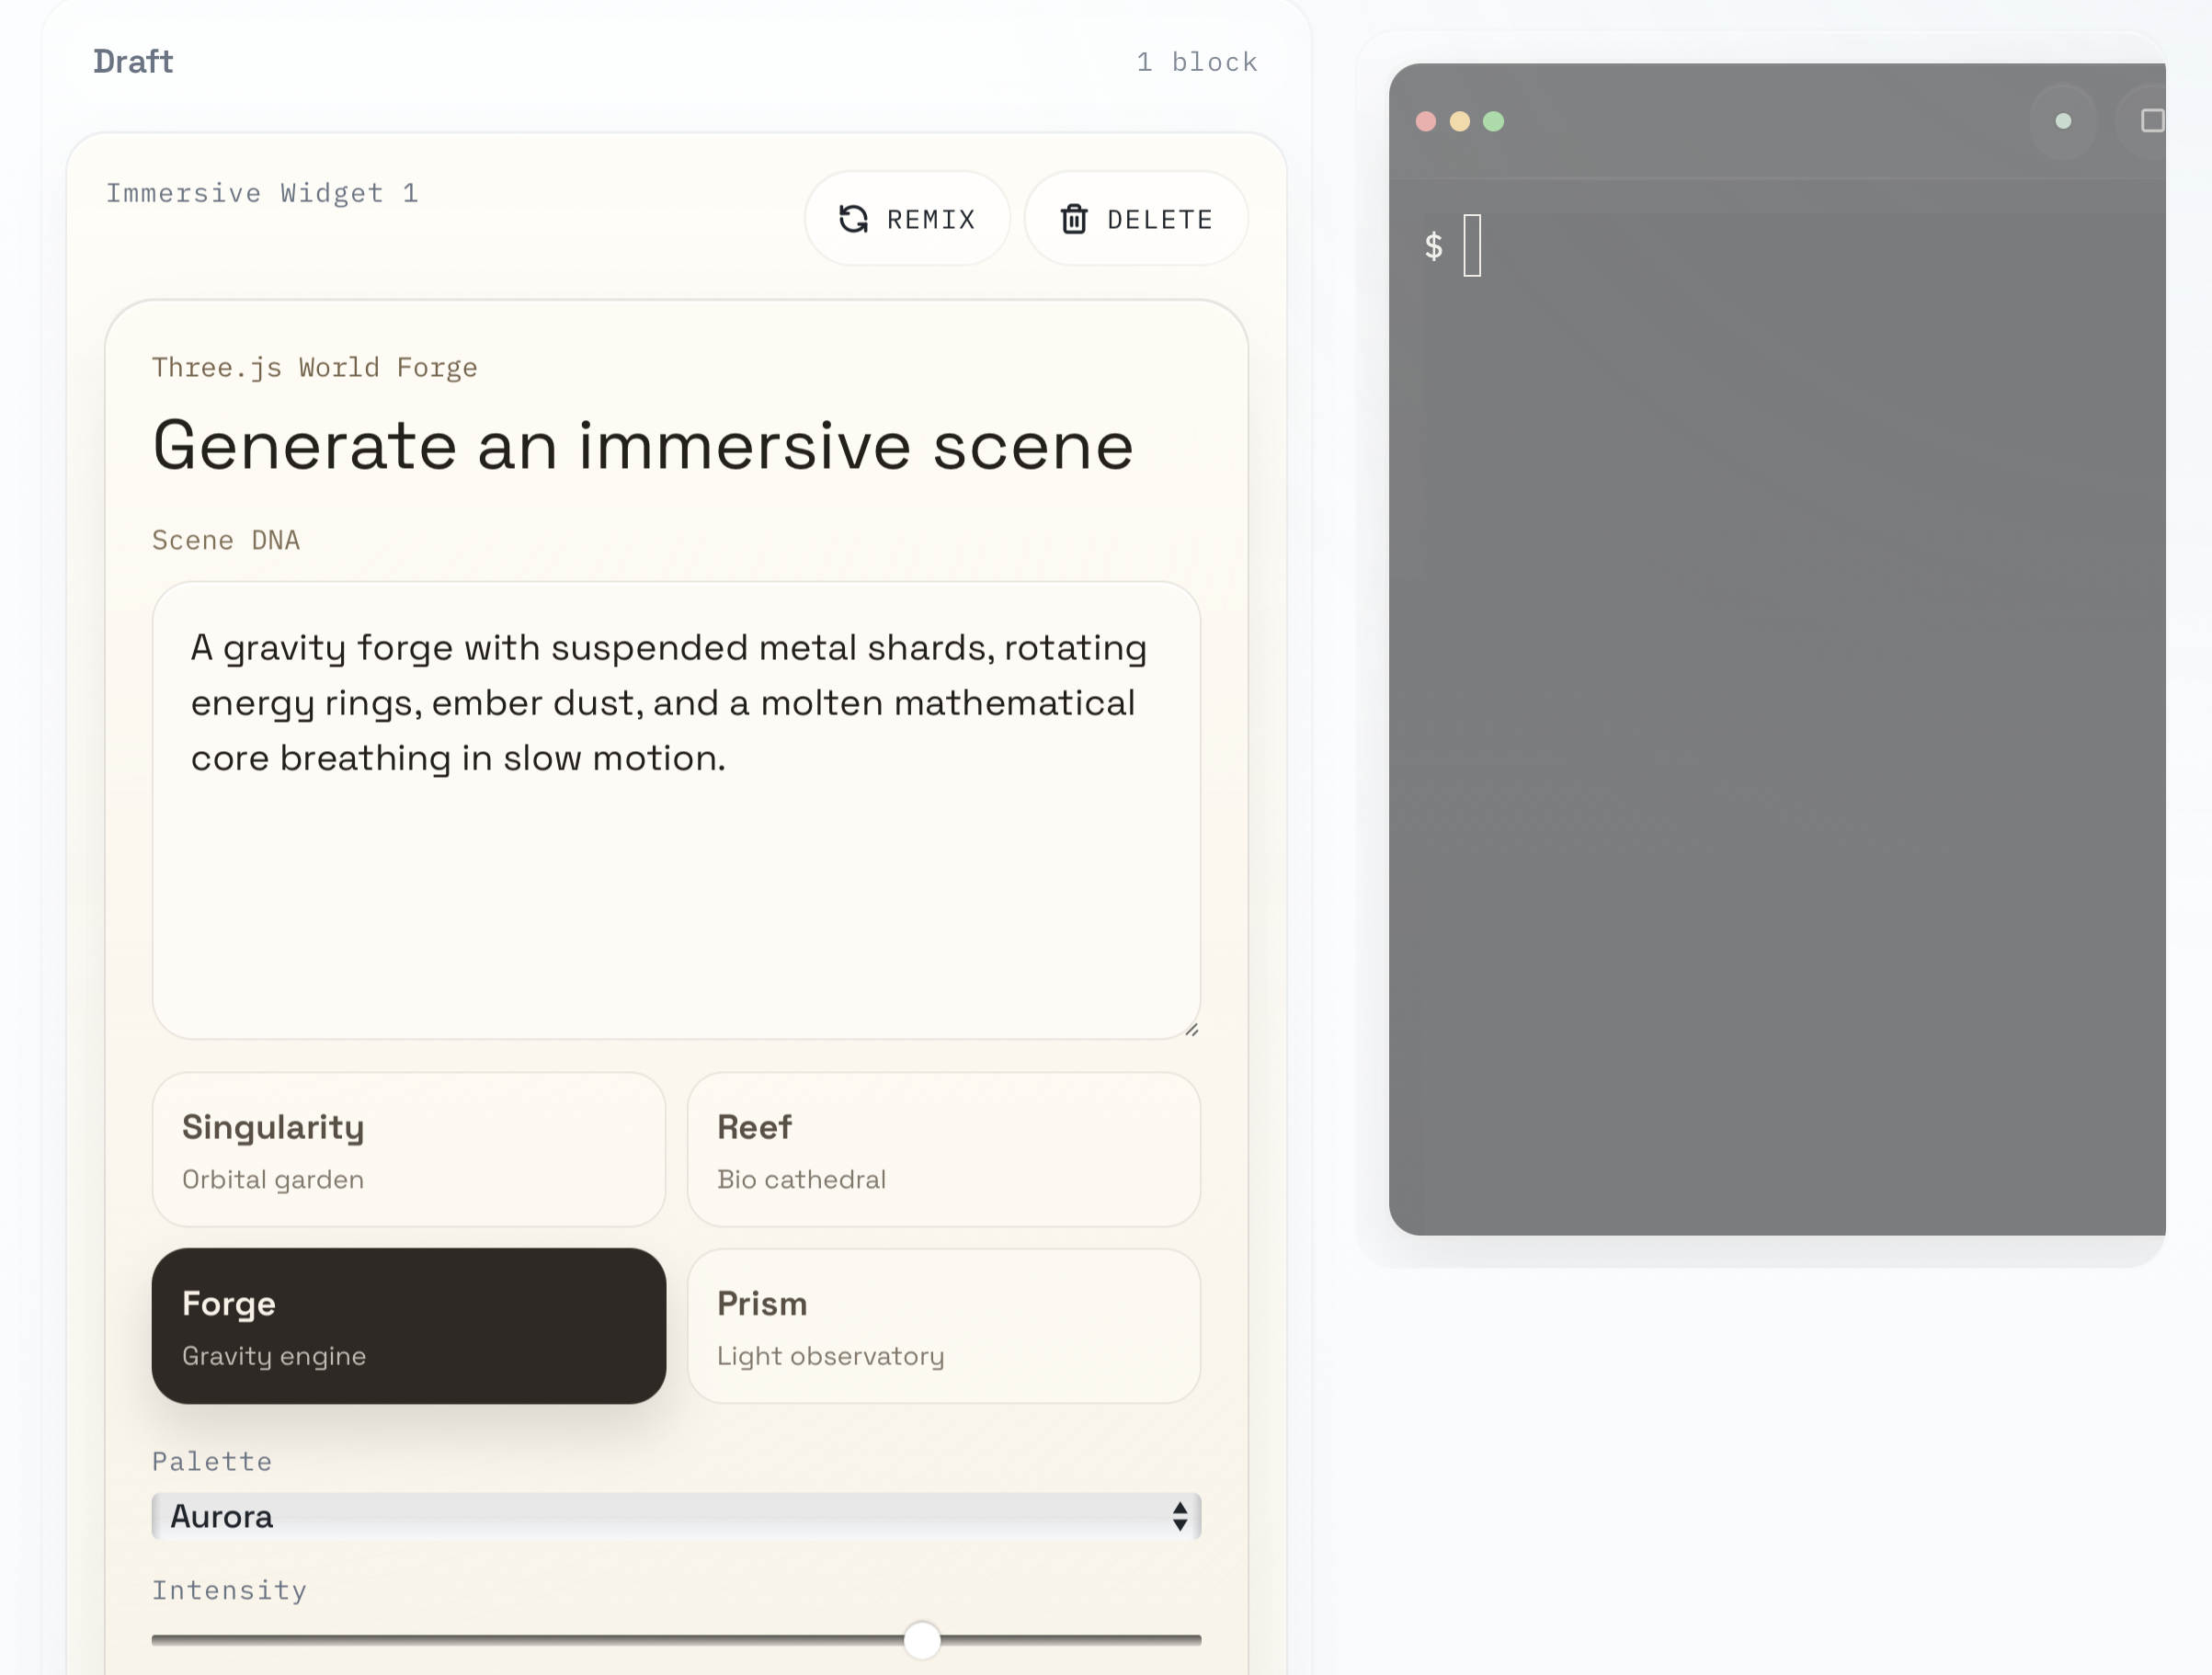Select the Reef bio cathedral mode
Viewport: 2212px width, 1675px height.
tap(943, 1148)
